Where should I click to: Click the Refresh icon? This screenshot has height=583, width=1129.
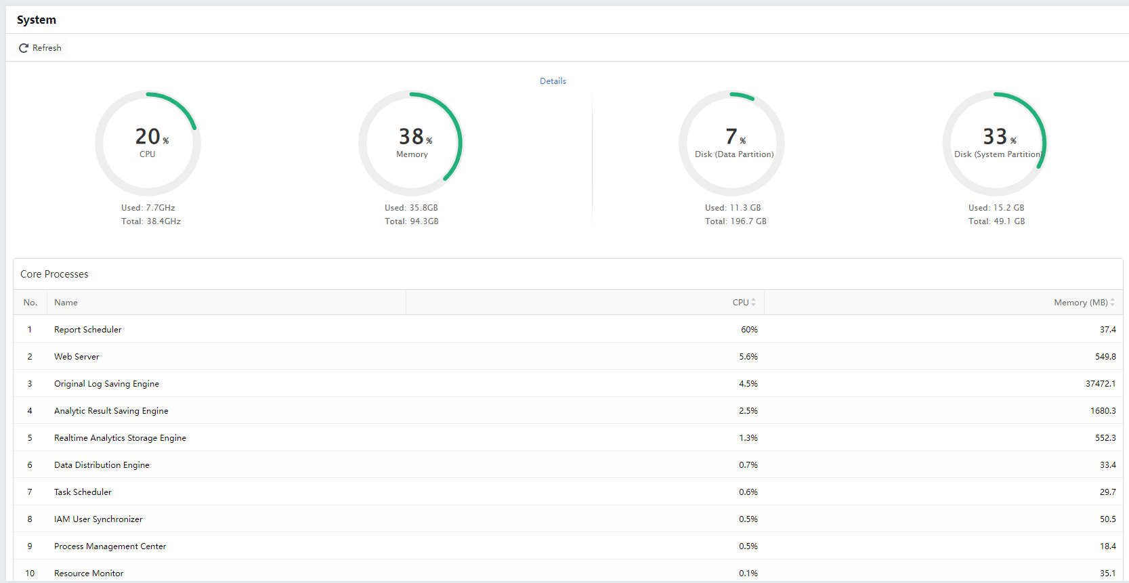(24, 48)
